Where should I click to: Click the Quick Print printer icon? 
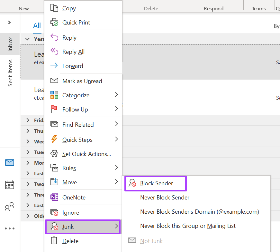[x=54, y=22]
